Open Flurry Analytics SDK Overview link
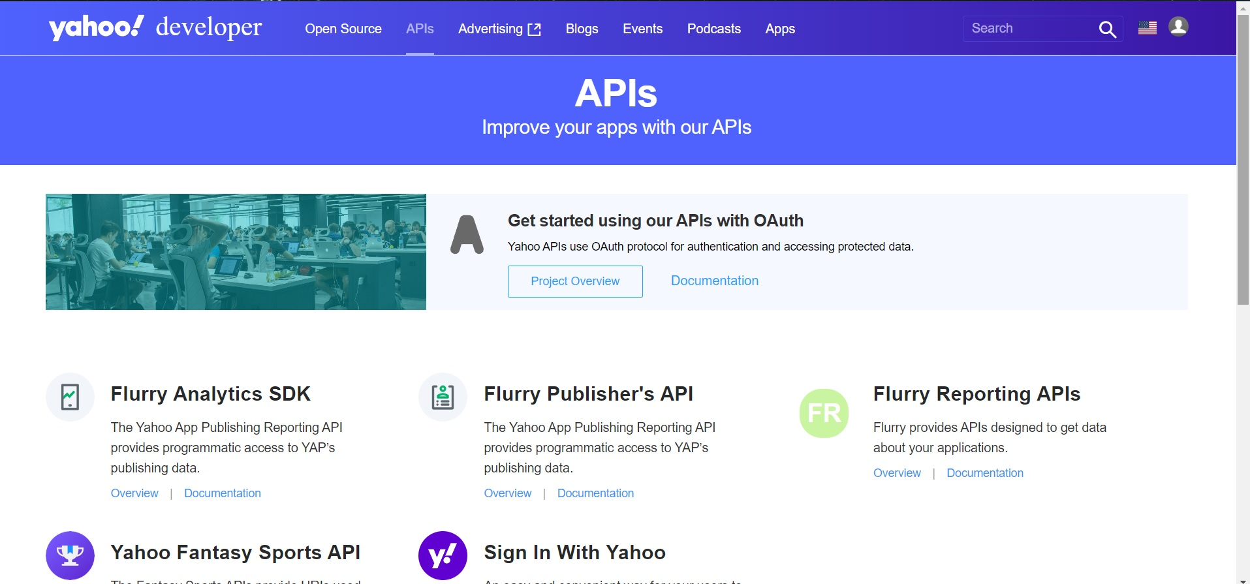 (134, 493)
